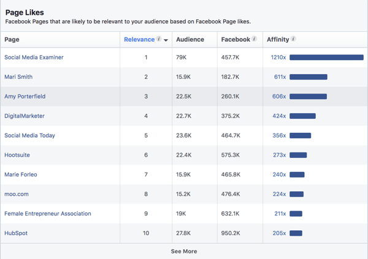Open the HubSpot page link

[16, 233]
